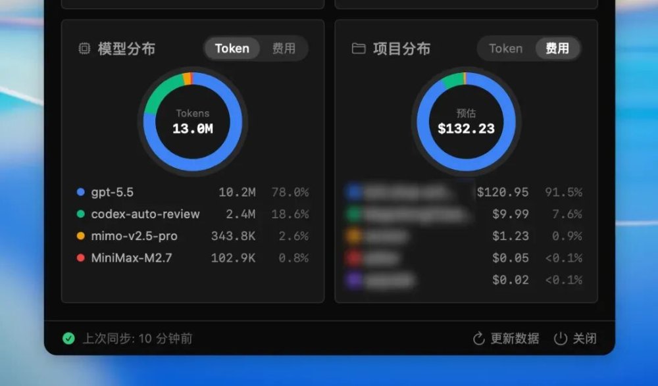658x386 pixels.
Task: Click the $132.23 estimated cost donut center
Action: 467,122
